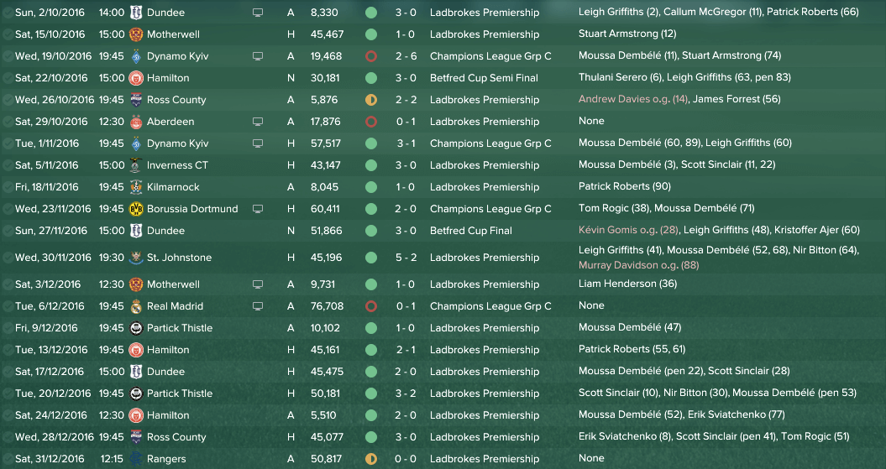The height and width of the screenshot is (469, 886).
Task: Open the Betfred Cup Semi Final link
Action: 484,78
